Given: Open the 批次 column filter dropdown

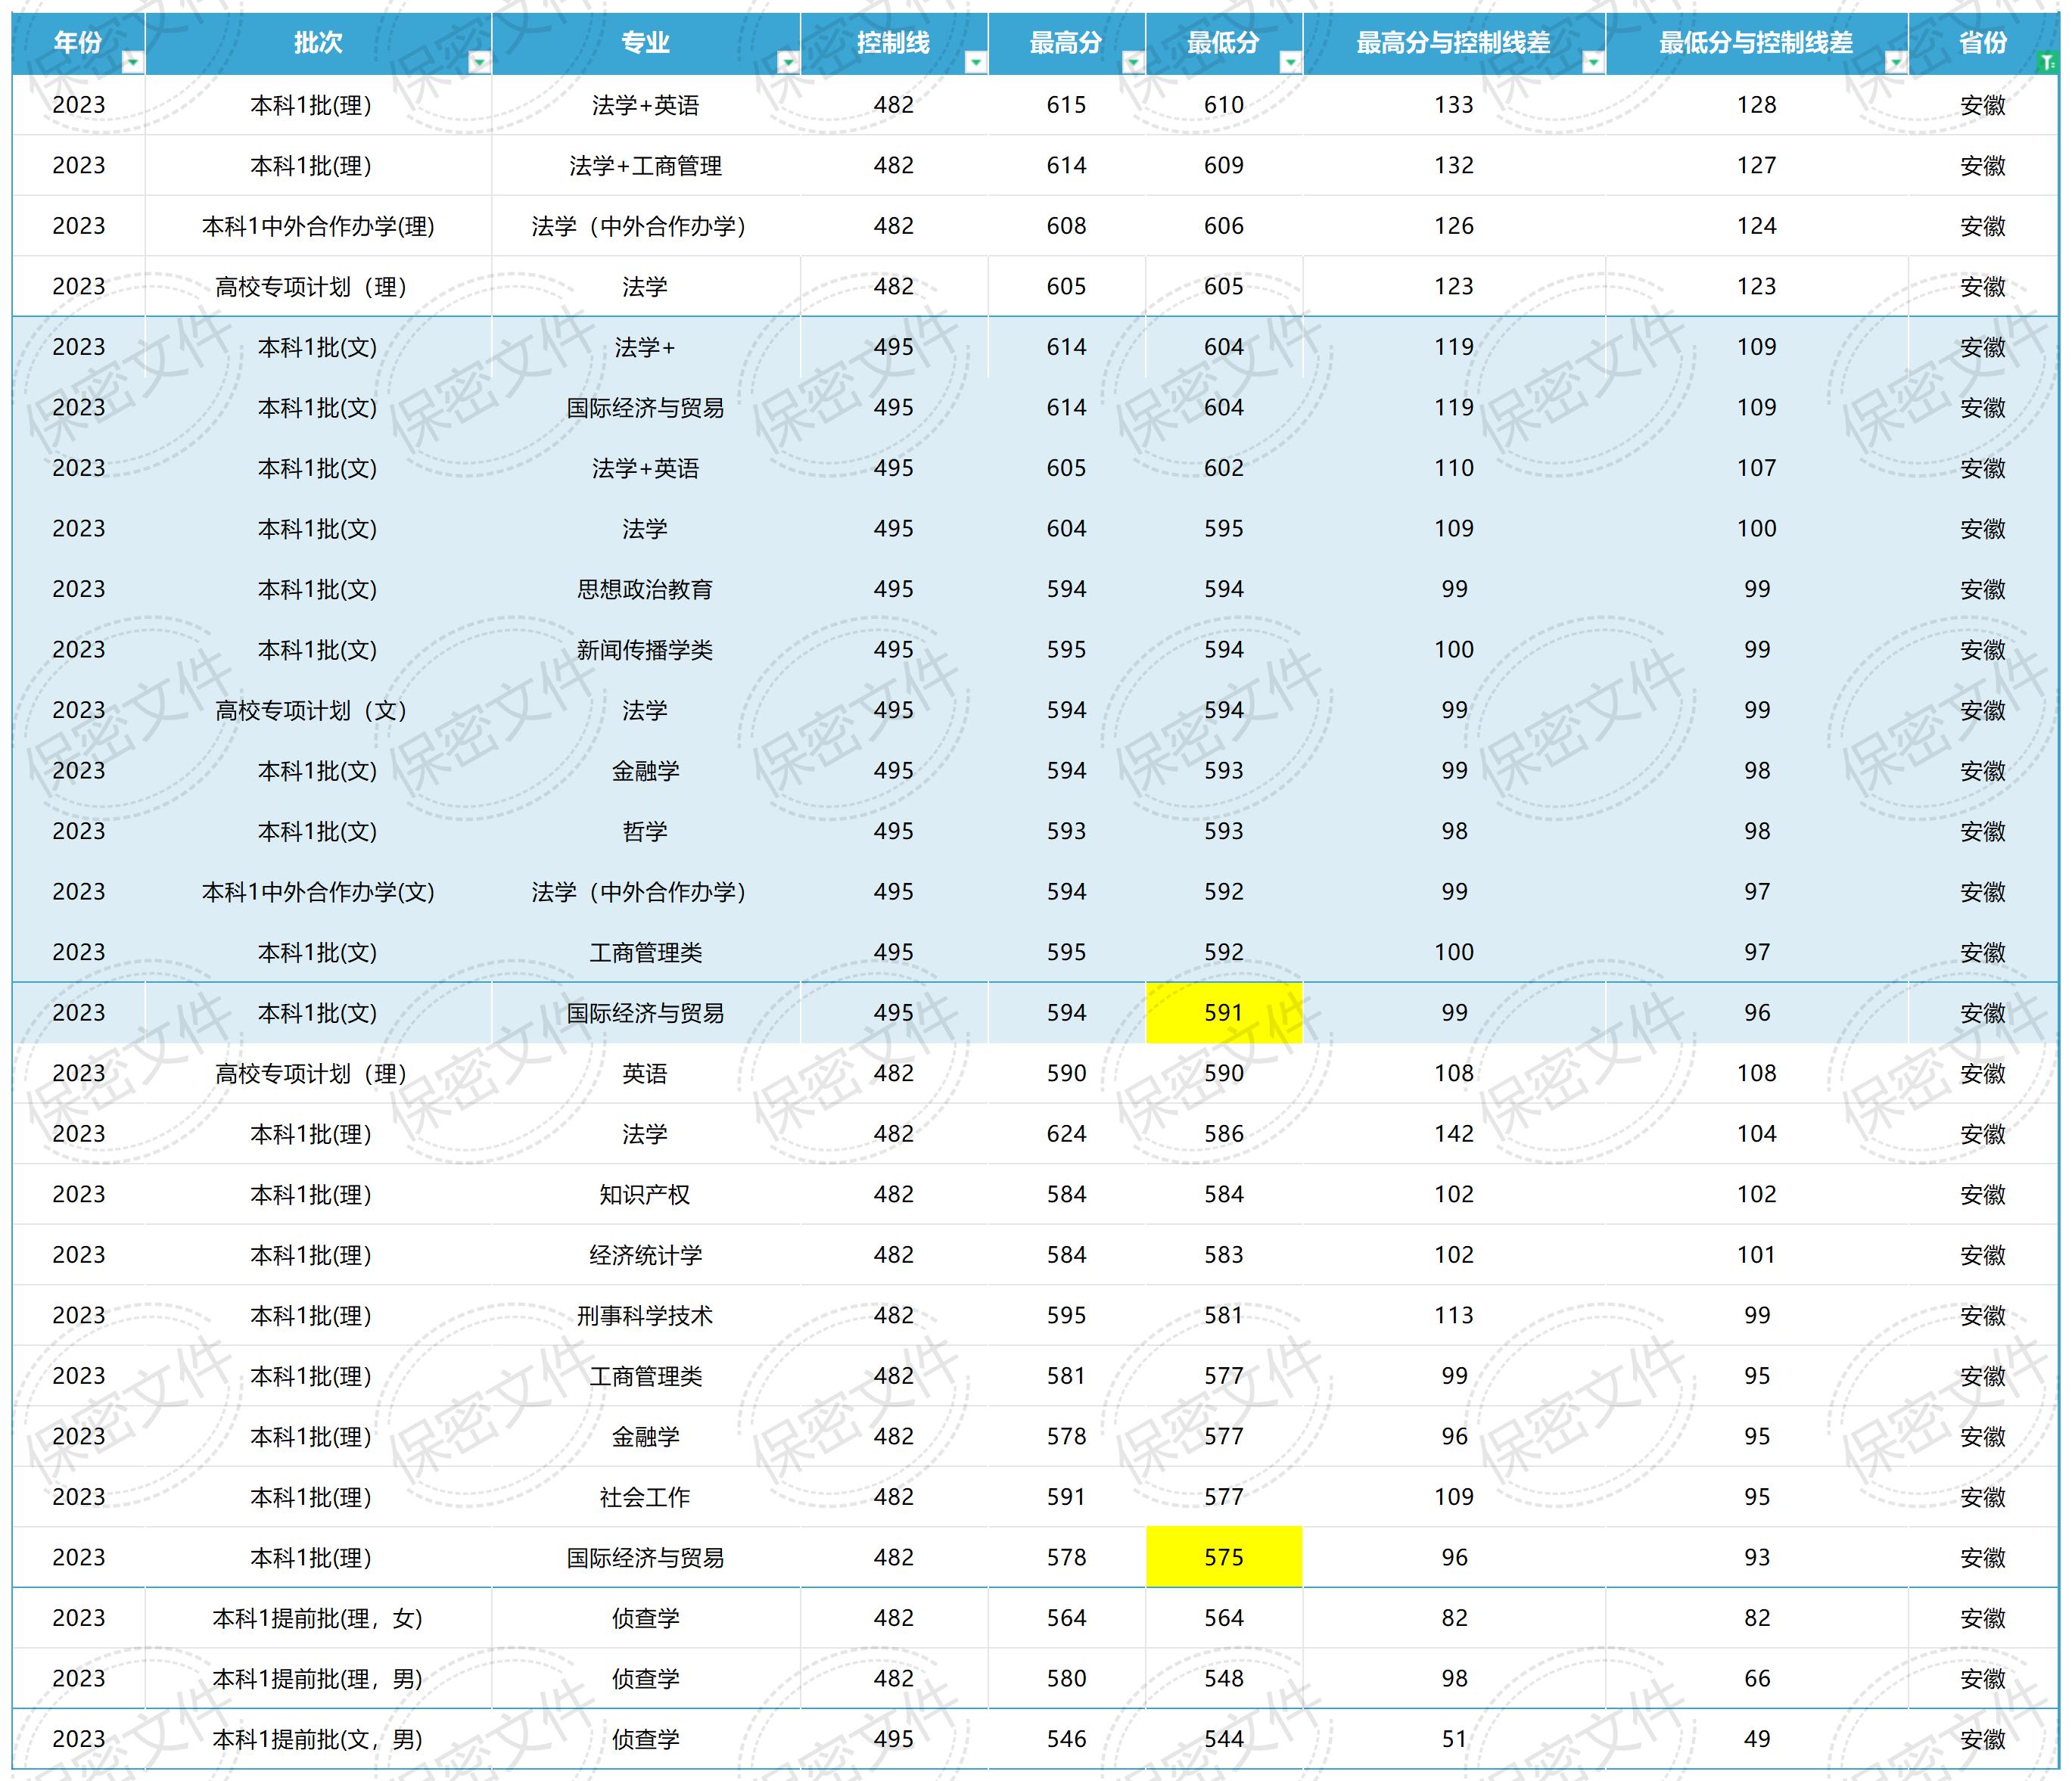Looking at the screenshot, I should (479, 62).
